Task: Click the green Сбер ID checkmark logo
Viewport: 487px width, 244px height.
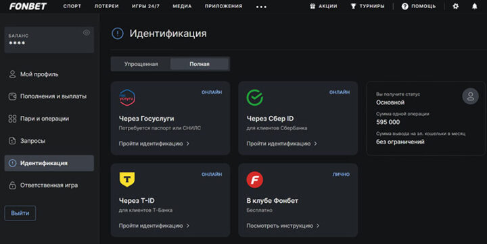Action: click(x=255, y=98)
